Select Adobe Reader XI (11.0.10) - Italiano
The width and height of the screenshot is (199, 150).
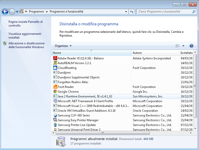coord(80,58)
